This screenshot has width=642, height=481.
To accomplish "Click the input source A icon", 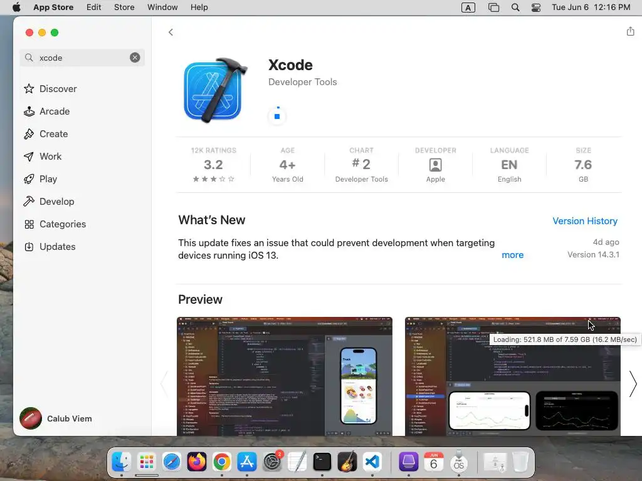I will click(x=468, y=8).
